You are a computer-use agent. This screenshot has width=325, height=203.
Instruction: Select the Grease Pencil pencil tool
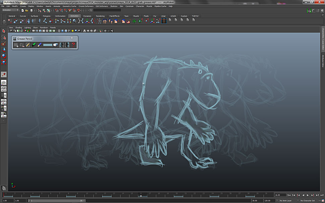[28, 45]
